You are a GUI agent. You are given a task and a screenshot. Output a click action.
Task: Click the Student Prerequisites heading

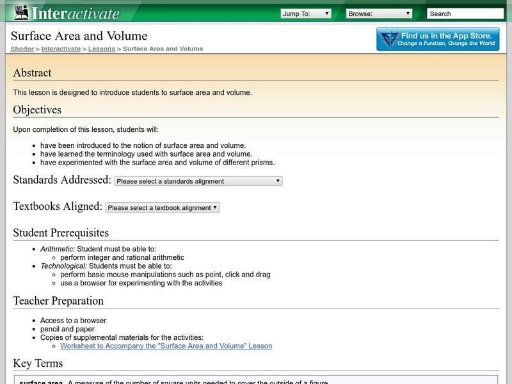point(61,233)
